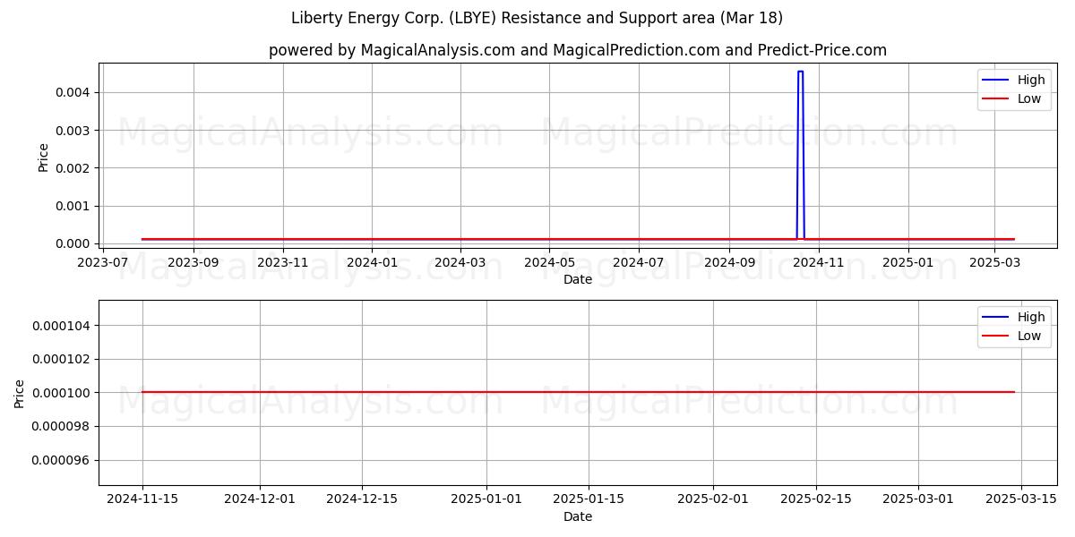Click the 'Date' axis label under the top chart
This screenshot has height=537, width=1075.
[578, 280]
